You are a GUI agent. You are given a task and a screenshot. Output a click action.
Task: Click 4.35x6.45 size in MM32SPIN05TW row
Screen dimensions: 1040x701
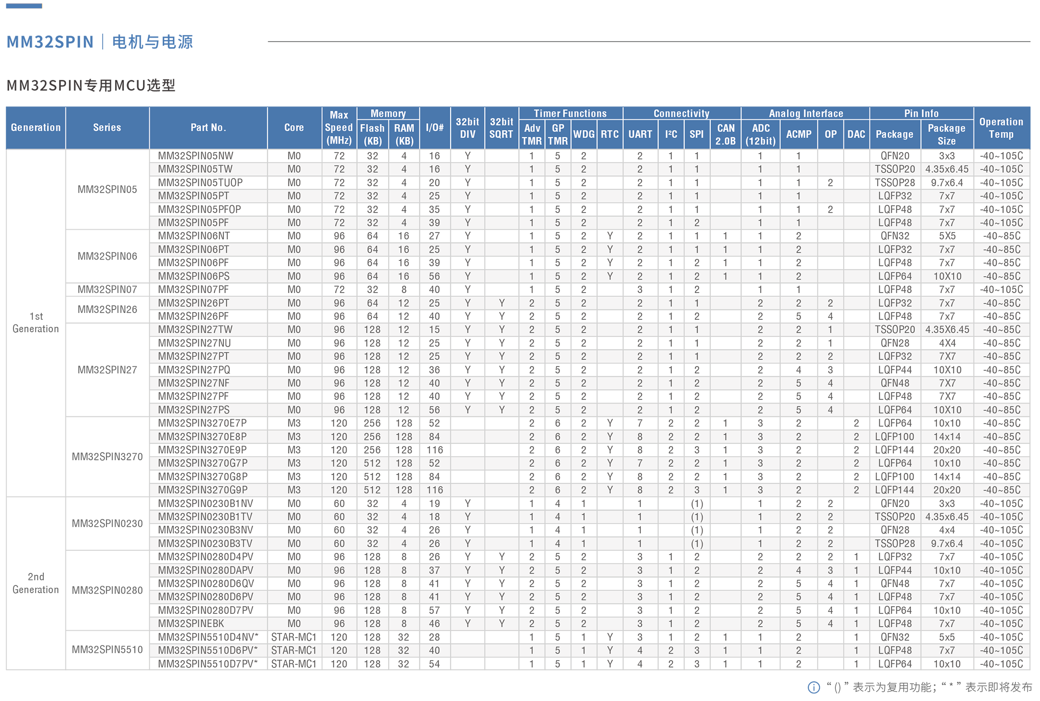coord(947,169)
